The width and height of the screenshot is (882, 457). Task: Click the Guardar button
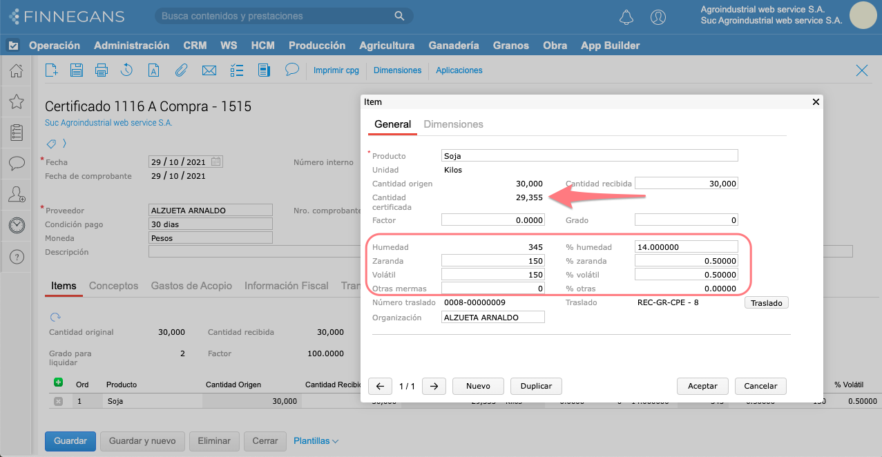coord(70,440)
